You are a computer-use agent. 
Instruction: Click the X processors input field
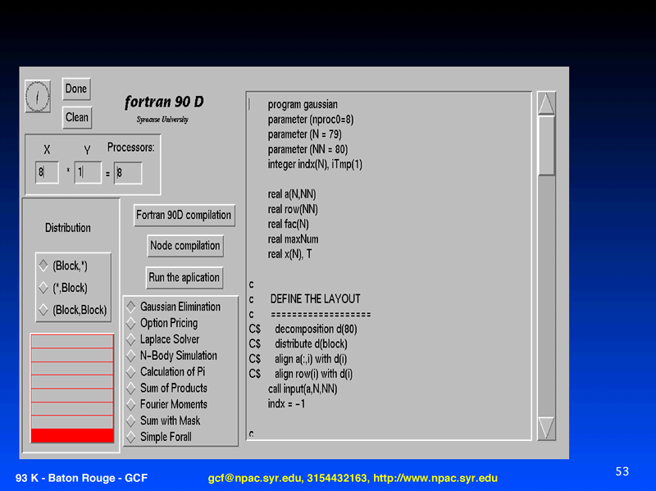[47, 172]
